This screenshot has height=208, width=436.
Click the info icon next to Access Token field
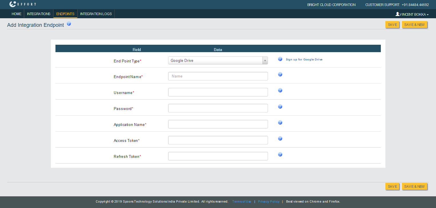click(280, 138)
